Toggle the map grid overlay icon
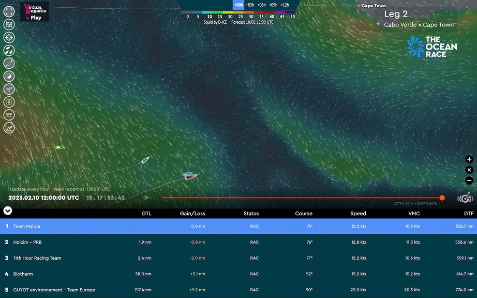 coord(9,102)
